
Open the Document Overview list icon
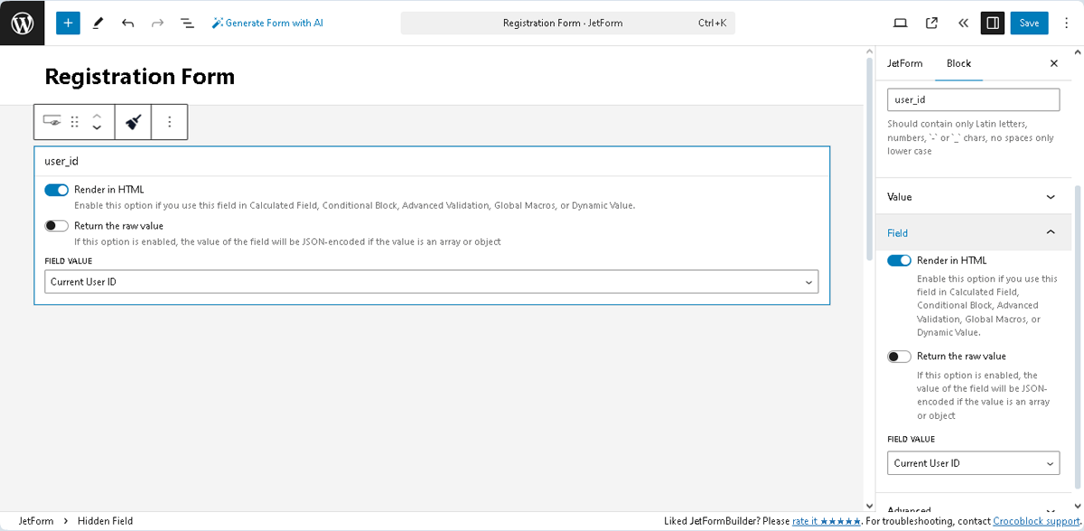point(187,22)
